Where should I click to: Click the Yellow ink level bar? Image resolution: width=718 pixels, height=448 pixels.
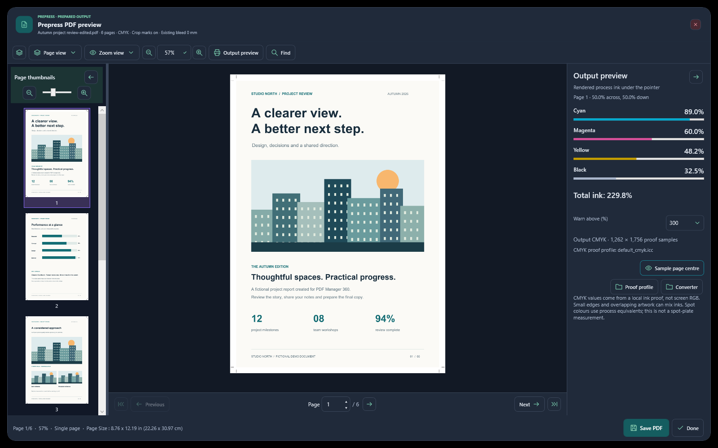639,159
